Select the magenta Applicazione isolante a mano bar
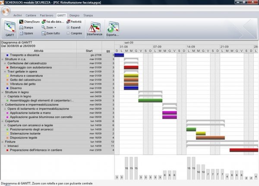 pos(170,113)
